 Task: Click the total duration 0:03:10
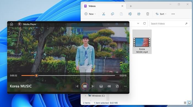123,75
